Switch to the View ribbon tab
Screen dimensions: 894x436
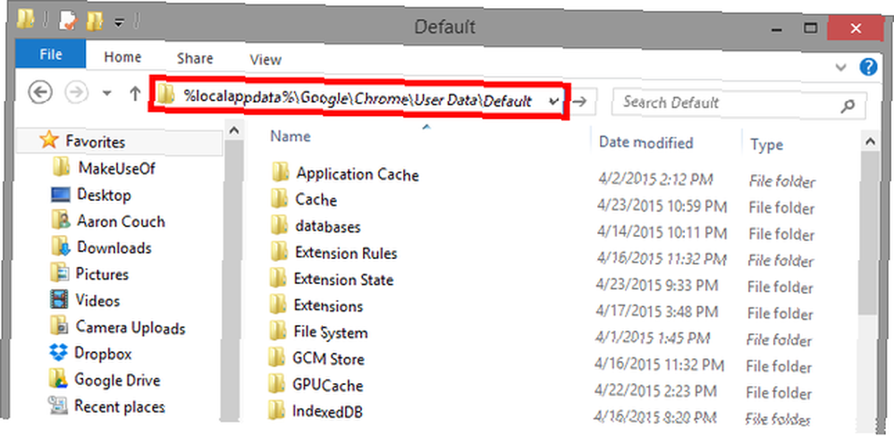[x=266, y=59]
